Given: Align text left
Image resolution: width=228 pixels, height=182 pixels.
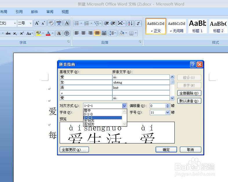Looking at the screenshot, I should tap(77, 33).
